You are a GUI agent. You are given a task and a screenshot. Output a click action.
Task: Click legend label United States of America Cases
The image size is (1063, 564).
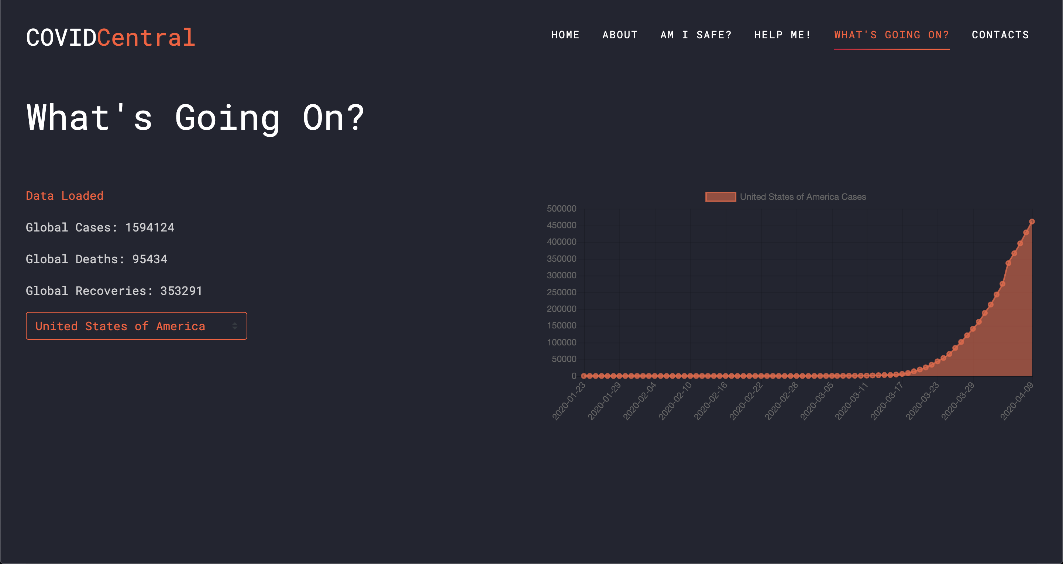point(803,197)
